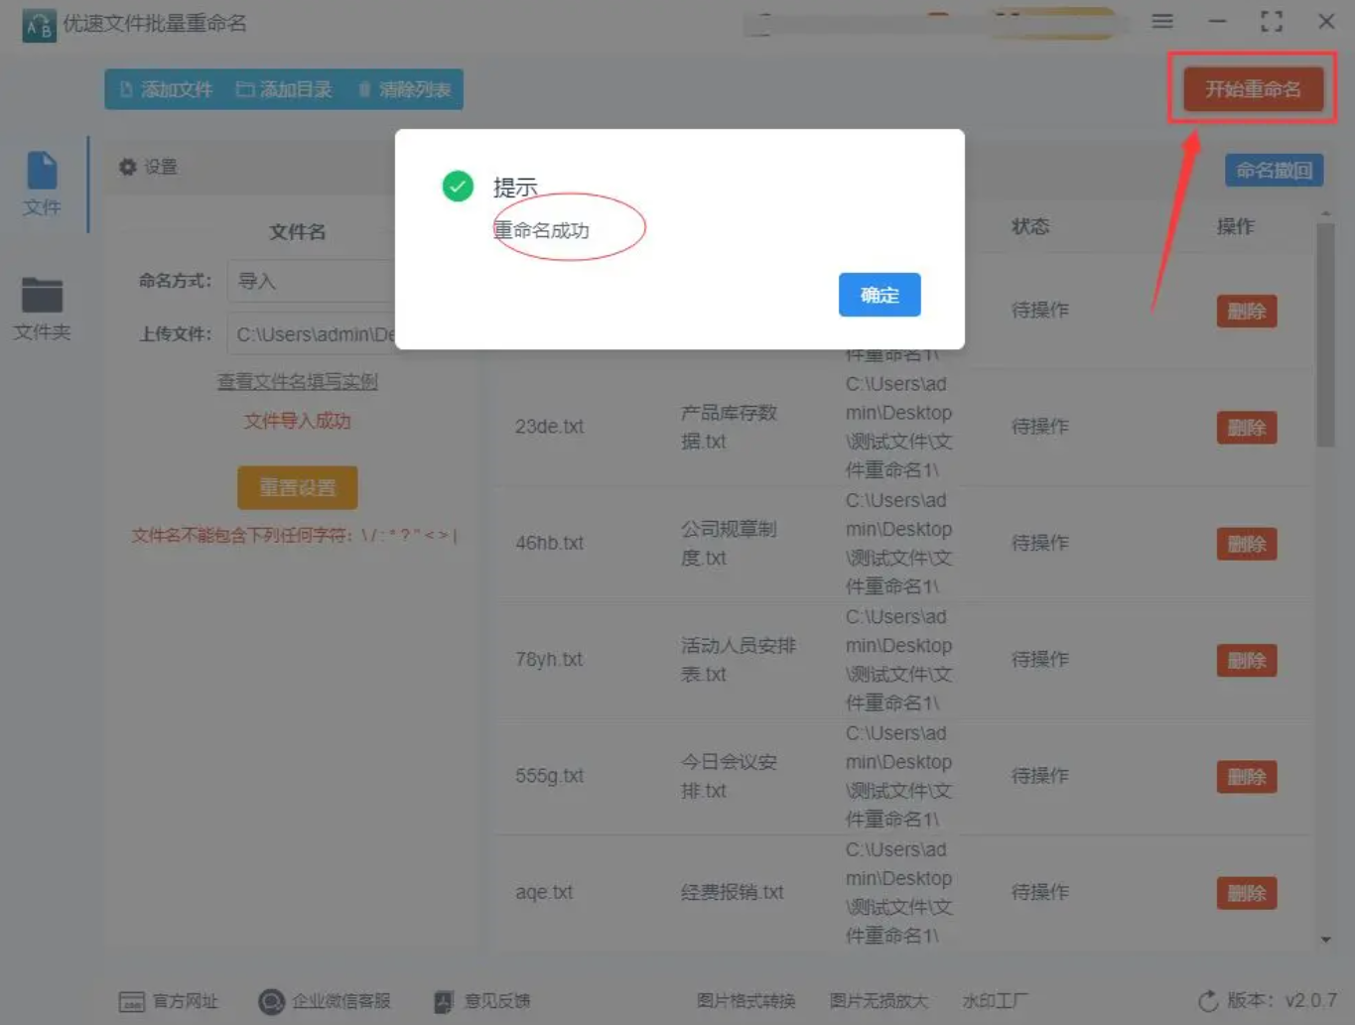Click the version refresh icon near 版本

(1208, 1002)
